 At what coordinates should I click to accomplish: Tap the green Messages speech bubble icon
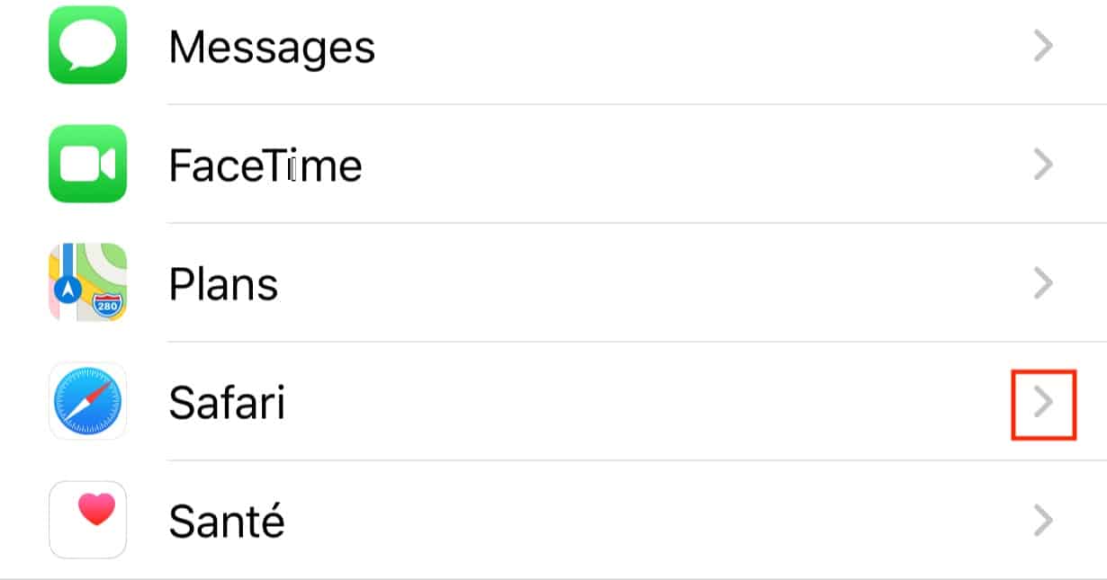87,45
